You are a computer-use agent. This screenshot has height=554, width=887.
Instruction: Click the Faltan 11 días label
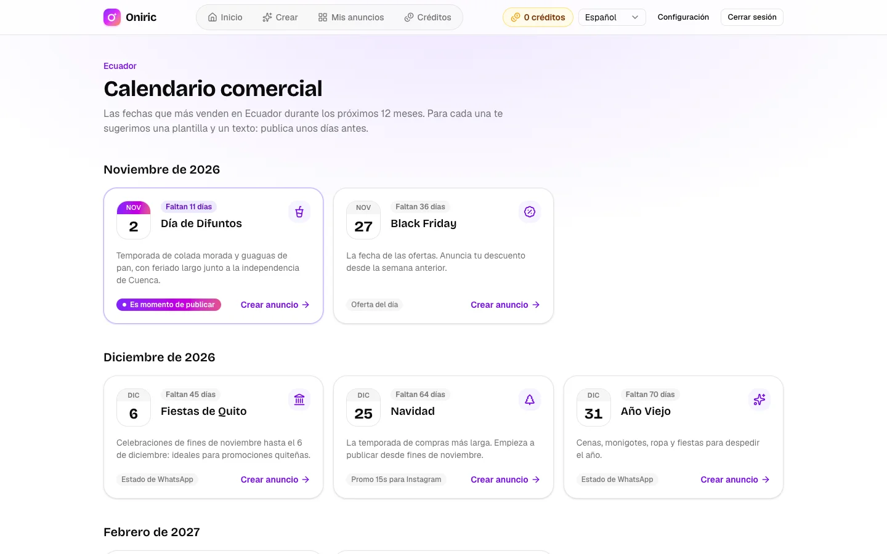pos(188,207)
